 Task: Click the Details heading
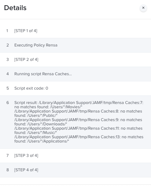[15, 8]
